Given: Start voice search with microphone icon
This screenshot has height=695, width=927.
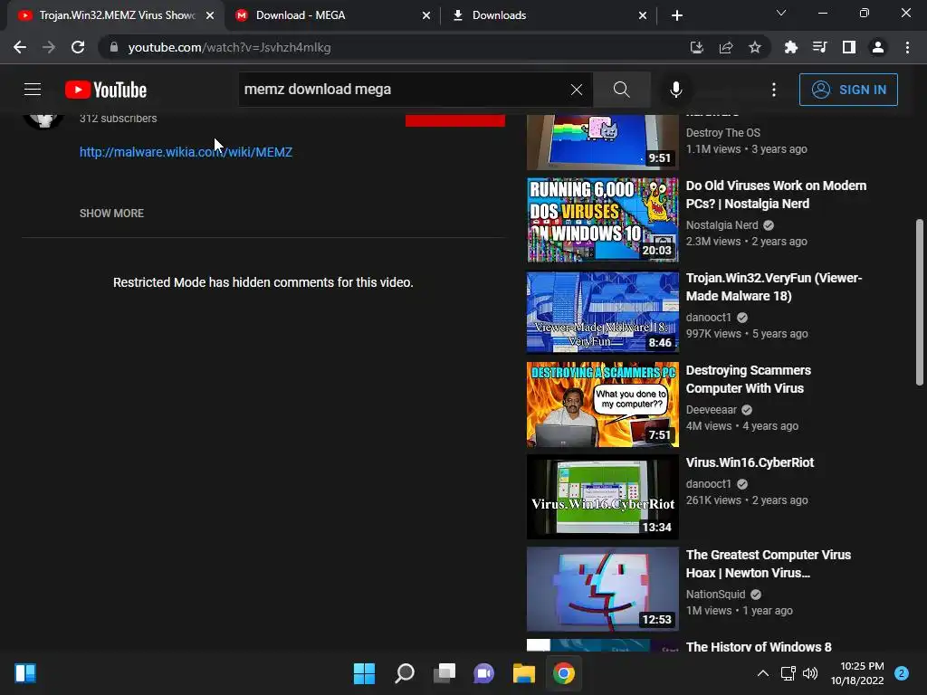Looking at the screenshot, I should [675, 90].
